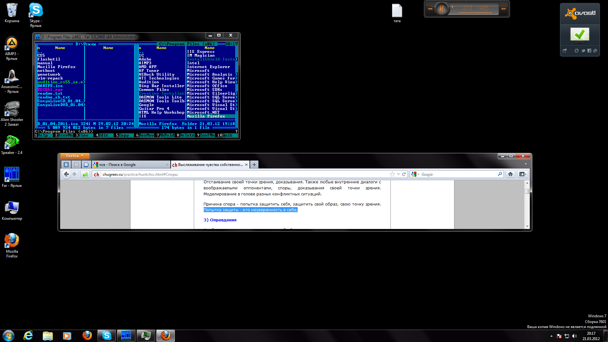608x342 pixels.
Task: Click Firefox scrollbar down arrow
Action: coord(527,226)
